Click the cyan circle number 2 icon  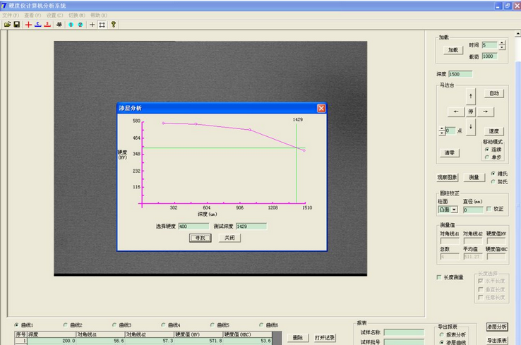(x=80, y=24)
